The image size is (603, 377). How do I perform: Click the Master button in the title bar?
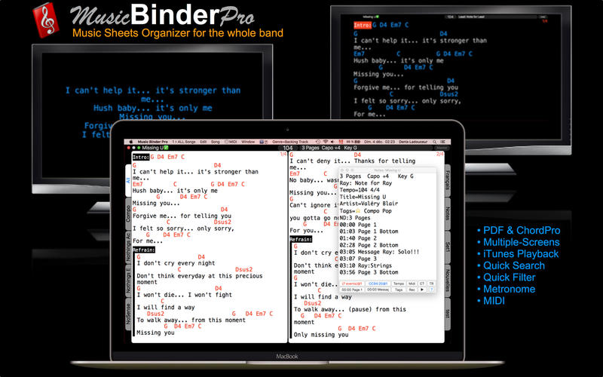[x=441, y=148]
